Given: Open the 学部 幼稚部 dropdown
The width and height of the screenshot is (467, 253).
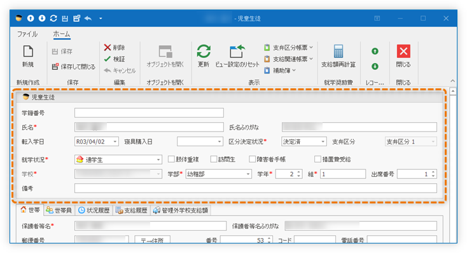Looking at the screenshot, I should pos(248,174).
